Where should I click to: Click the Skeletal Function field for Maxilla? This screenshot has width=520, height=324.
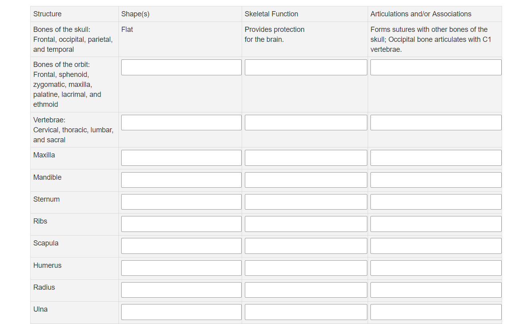305,157
